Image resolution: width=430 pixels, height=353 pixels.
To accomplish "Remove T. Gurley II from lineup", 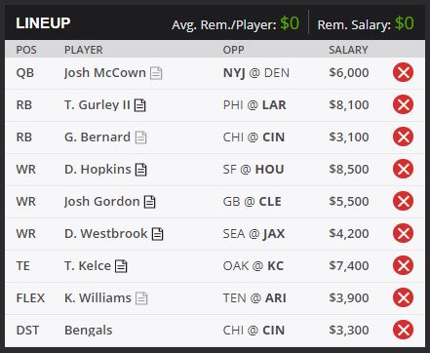I will coord(403,104).
